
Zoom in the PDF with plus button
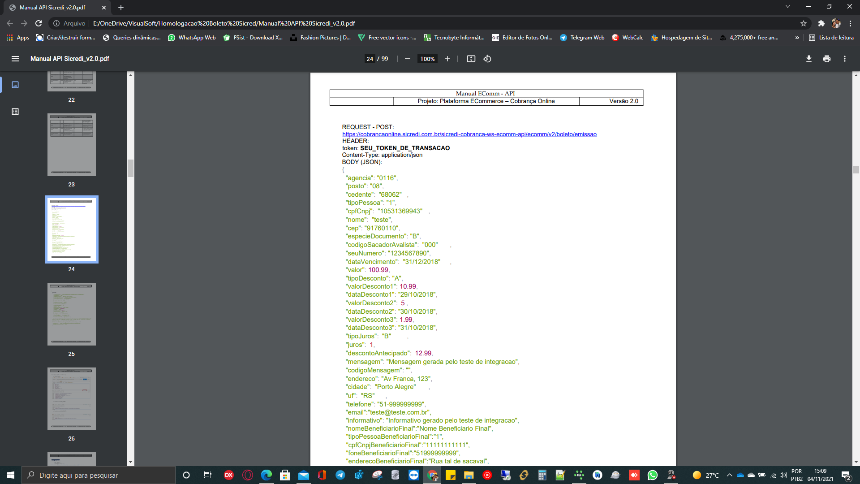pos(447,59)
